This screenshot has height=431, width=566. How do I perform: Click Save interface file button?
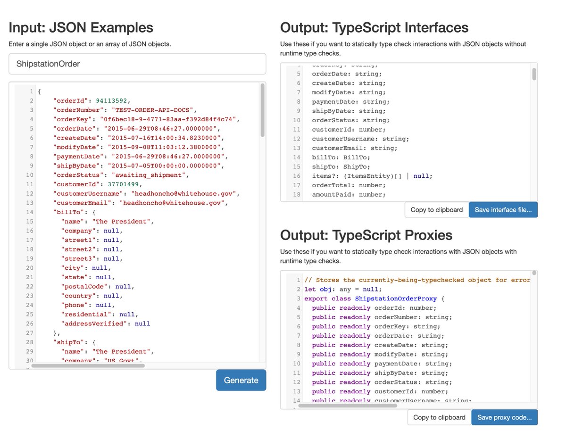pyautogui.click(x=503, y=210)
